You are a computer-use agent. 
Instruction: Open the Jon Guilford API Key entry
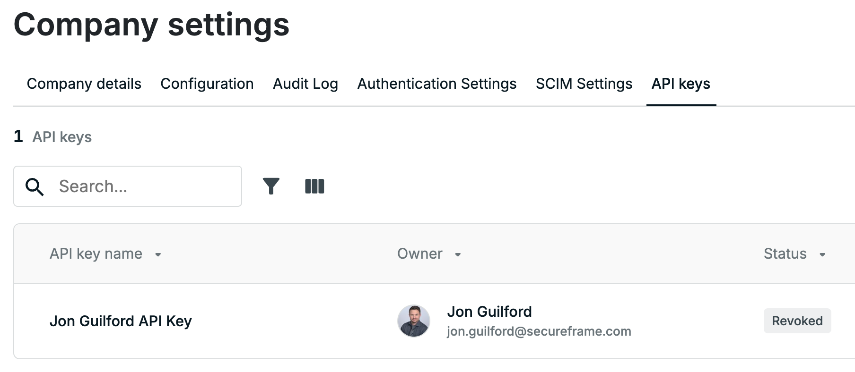pos(121,321)
